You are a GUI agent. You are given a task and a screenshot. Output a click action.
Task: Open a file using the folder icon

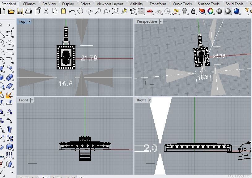[x=11, y=11]
